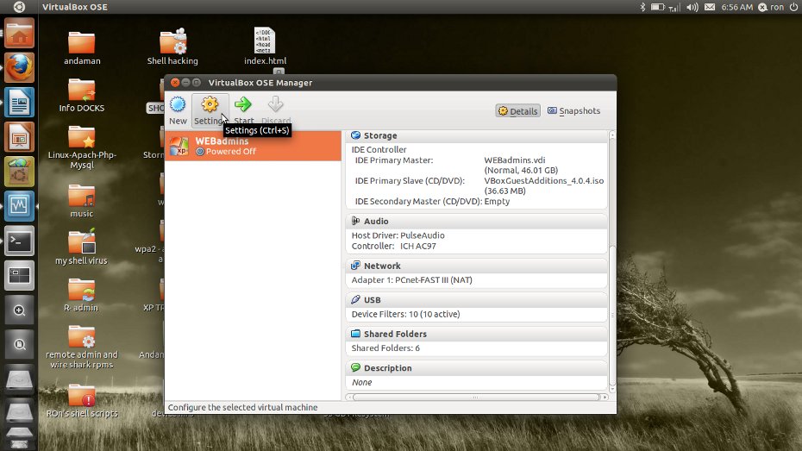Click the Storage disk icon
Image resolution: width=802 pixels, height=451 pixels.
coord(355,135)
